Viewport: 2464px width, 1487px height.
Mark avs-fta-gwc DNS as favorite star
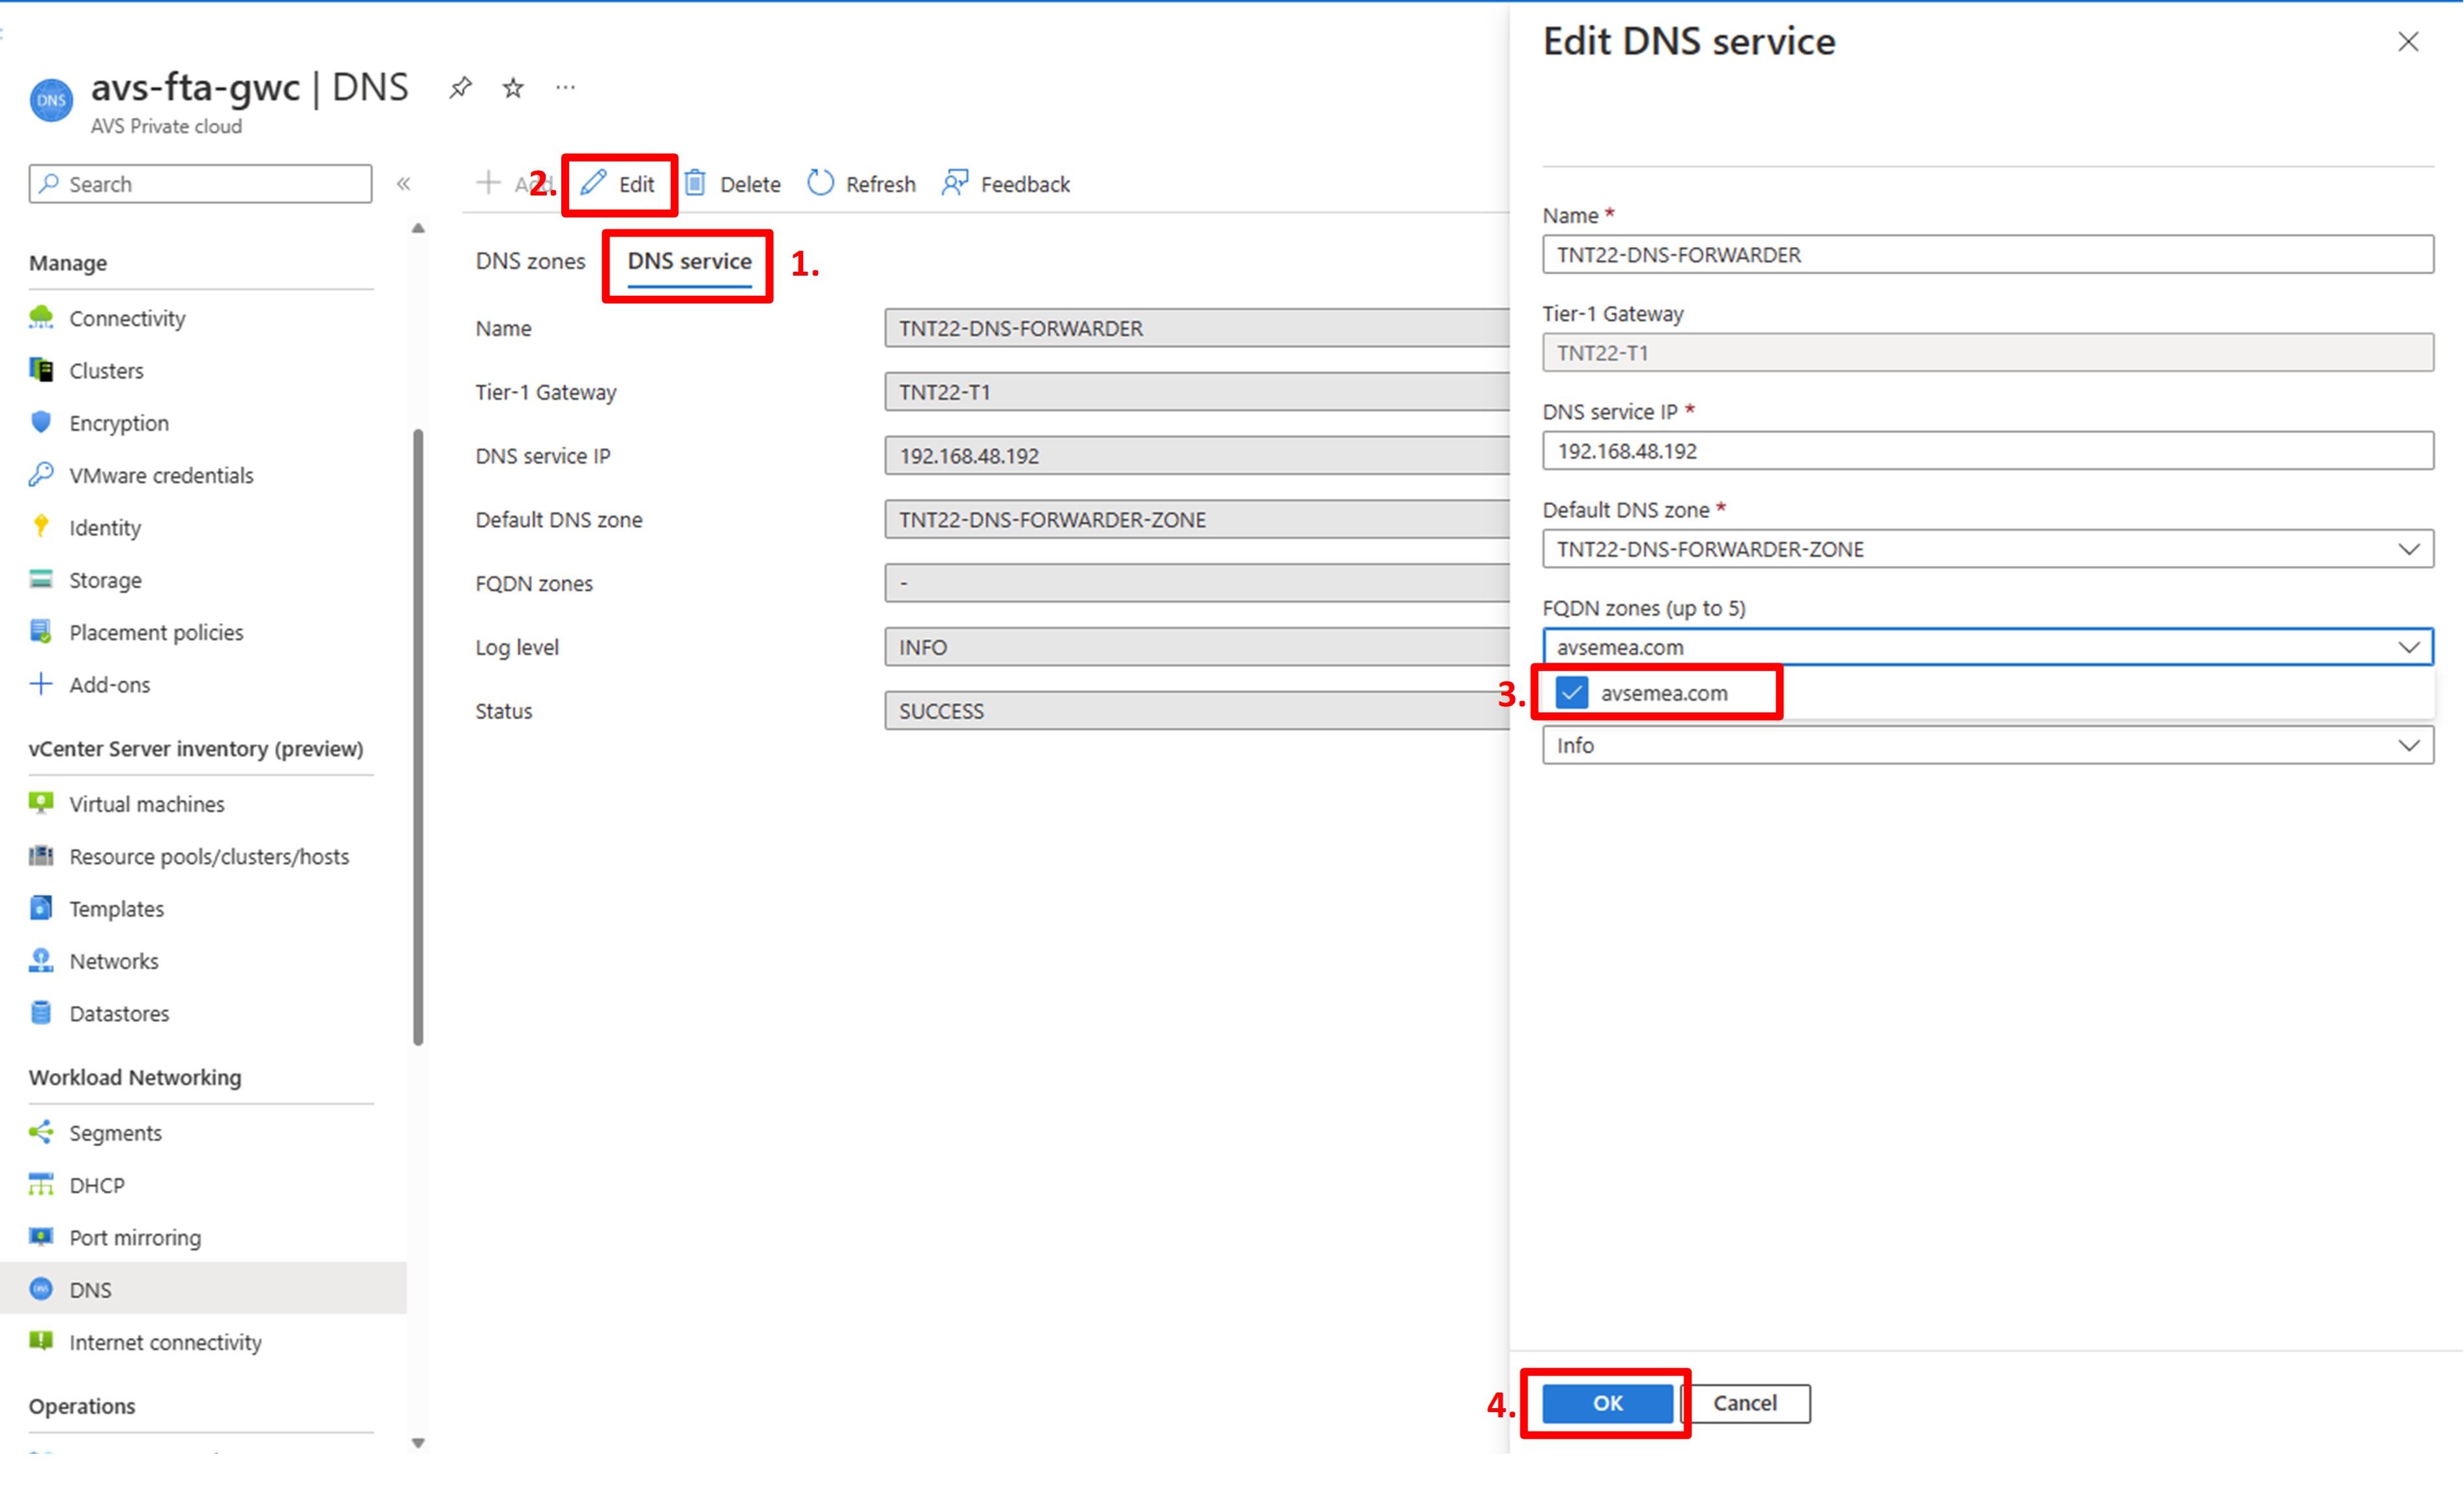512,87
